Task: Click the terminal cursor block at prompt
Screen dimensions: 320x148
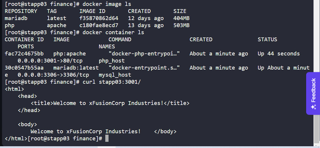Action: [x=107, y=138]
